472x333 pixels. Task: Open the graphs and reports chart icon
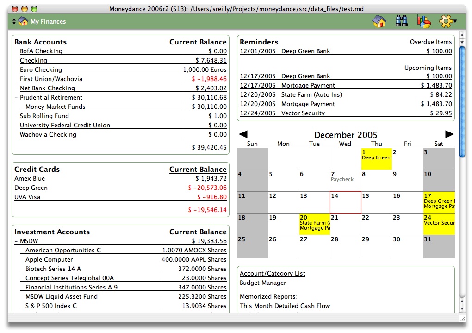coord(424,21)
